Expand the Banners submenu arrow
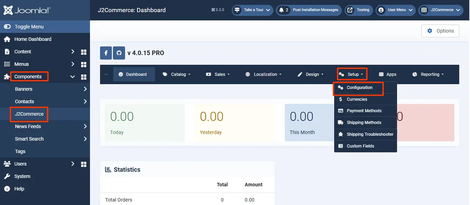The image size is (470, 205). (85, 89)
